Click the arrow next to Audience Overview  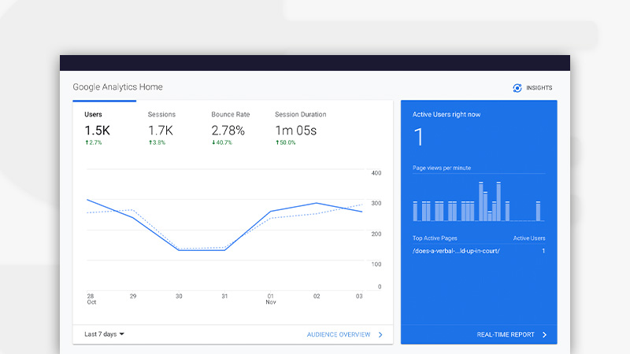[x=380, y=335]
